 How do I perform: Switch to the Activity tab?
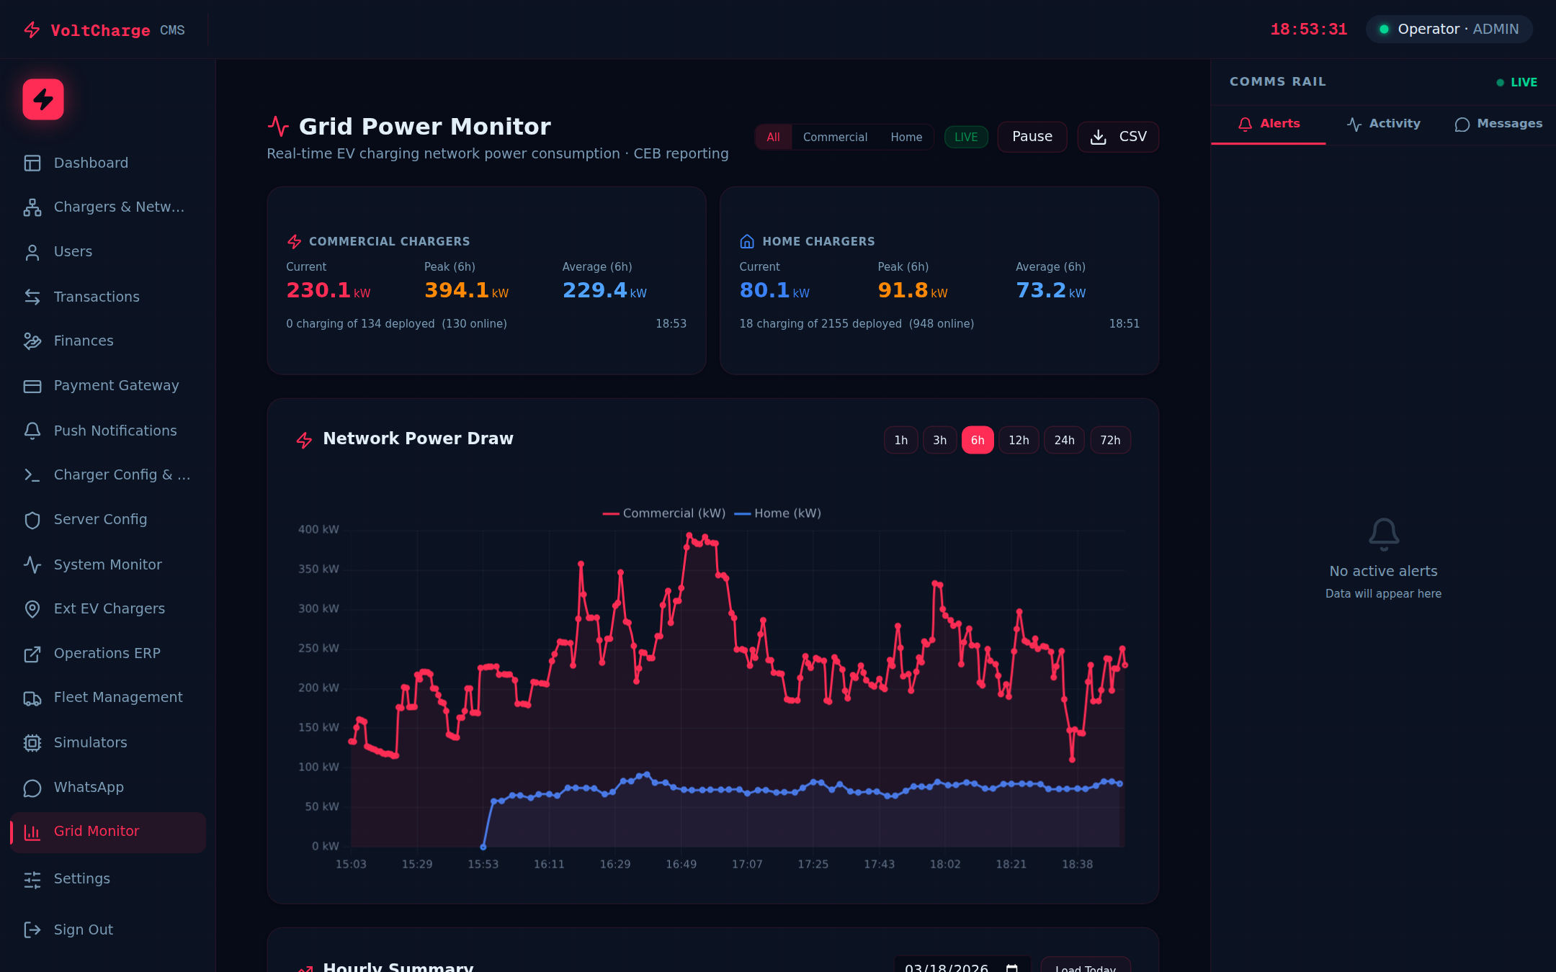(1384, 123)
